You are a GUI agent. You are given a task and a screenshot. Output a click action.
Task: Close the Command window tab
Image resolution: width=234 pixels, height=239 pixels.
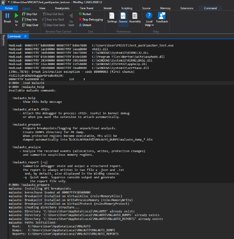[25, 37]
